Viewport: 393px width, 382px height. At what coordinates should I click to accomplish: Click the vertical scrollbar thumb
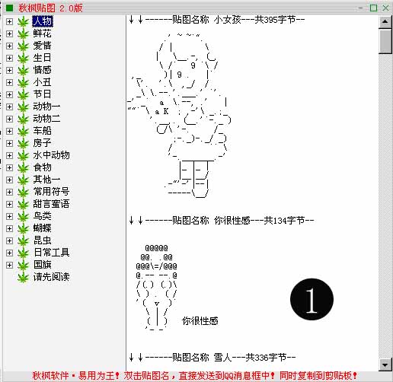pos(385,41)
